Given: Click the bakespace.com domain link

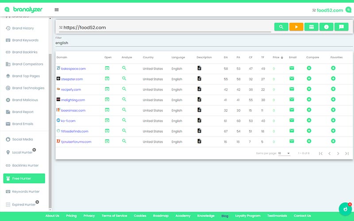Looking at the screenshot, I should click(x=73, y=69).
